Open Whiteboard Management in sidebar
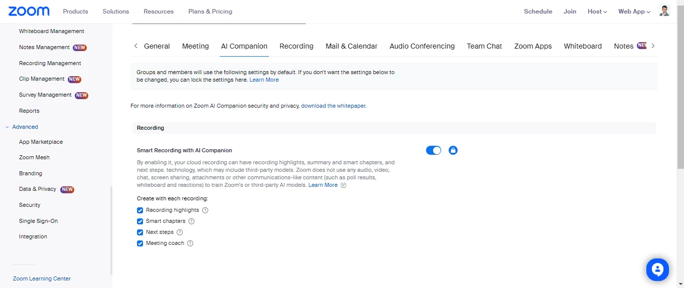 pos(52,31)
